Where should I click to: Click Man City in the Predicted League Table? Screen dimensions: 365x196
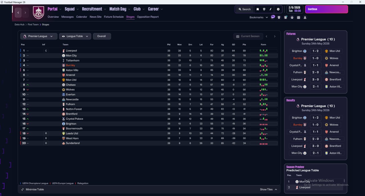tap(305, 181)
